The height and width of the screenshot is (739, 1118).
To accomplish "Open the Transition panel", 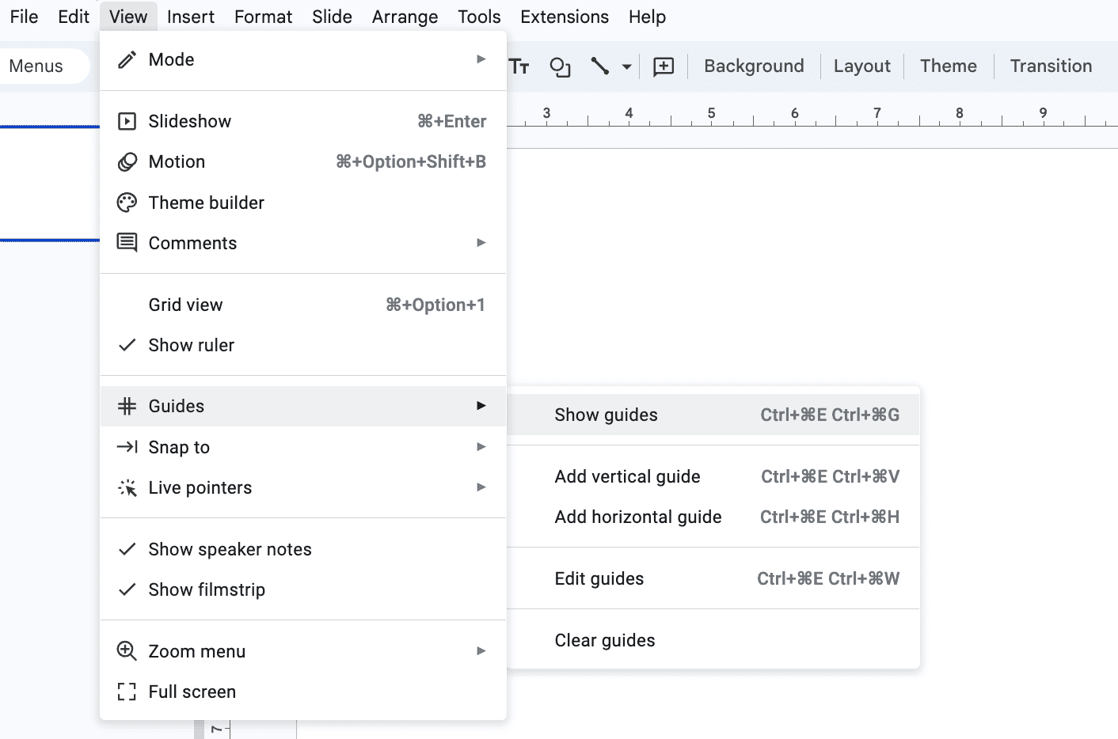I will pyautogui.click(x=1051, y=66).
